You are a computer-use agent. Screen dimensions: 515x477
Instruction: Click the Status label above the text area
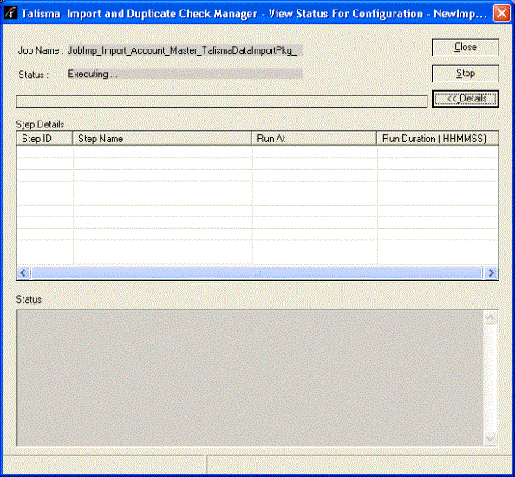[29, 299]
